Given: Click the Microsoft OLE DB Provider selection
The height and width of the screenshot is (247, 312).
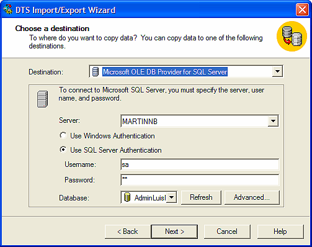Looking at the screenshot, I should point(165,72).
